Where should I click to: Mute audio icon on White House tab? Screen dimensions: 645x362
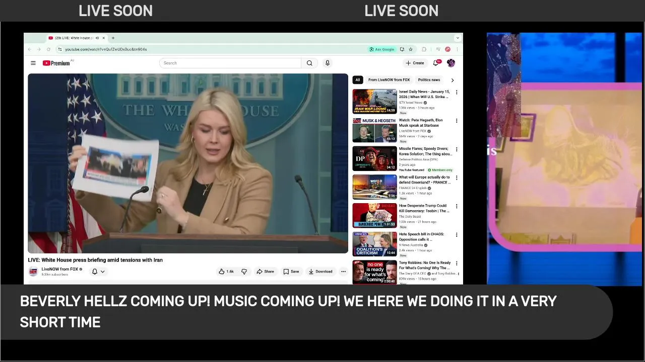[x=97, y=38]
